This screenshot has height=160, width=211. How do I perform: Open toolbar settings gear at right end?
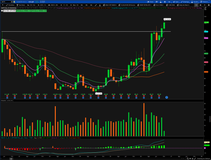point(209,5)
